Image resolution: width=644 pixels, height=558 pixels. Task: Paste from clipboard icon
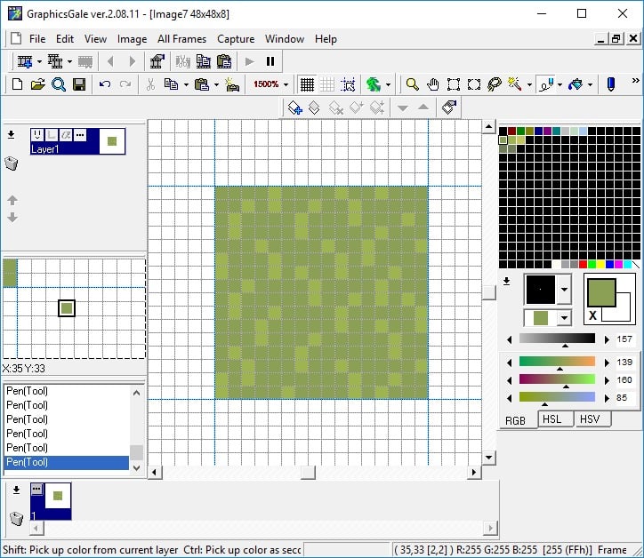(x=202, y=84)
